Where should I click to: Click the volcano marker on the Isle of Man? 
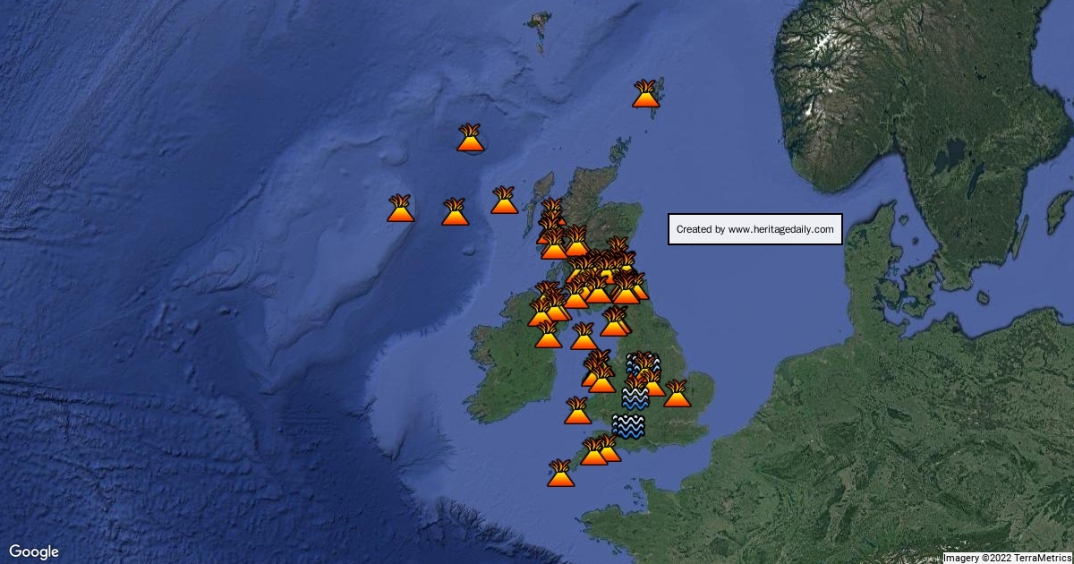(x=584, y=337)
